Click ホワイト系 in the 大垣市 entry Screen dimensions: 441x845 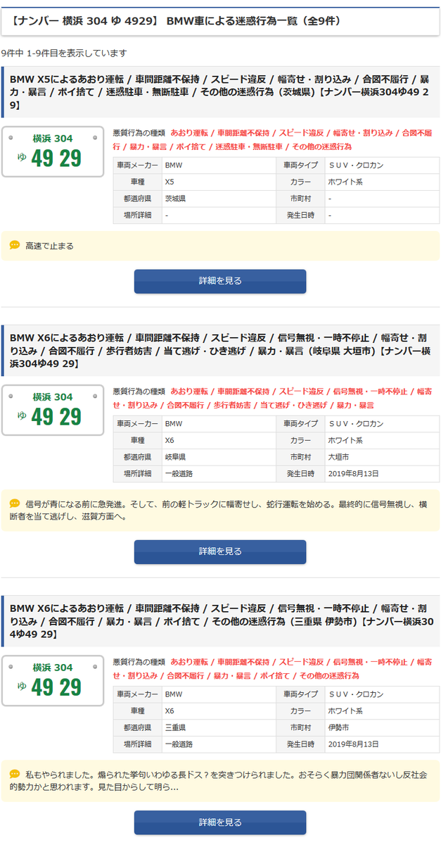[345, 440]
